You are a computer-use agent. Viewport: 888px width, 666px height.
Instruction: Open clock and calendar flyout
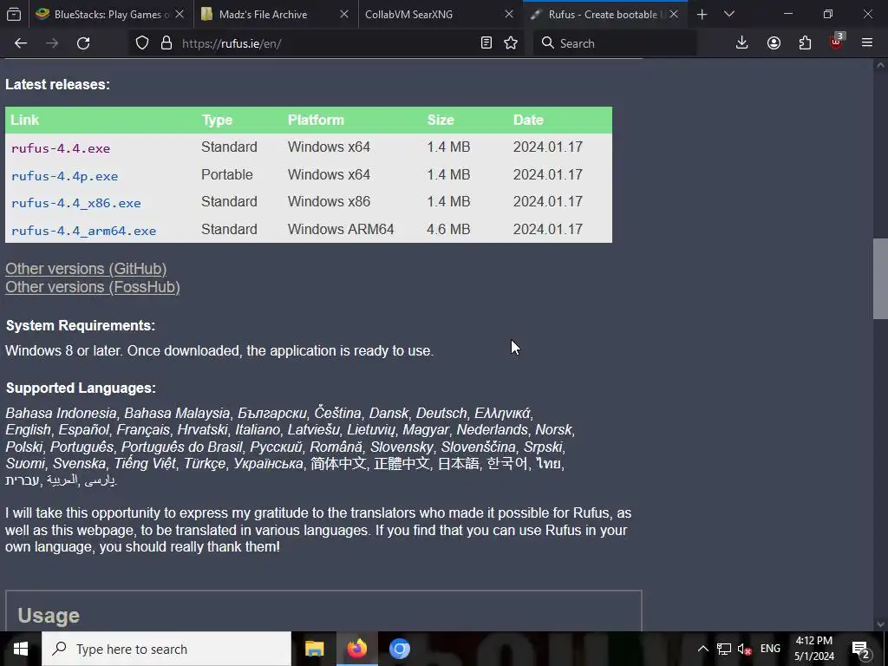click(x=813, y=649)
